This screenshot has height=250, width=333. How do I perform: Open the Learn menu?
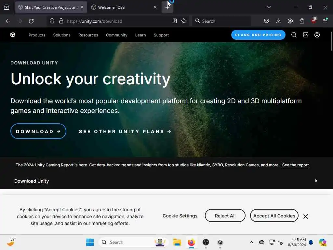(x=140, y=35)
